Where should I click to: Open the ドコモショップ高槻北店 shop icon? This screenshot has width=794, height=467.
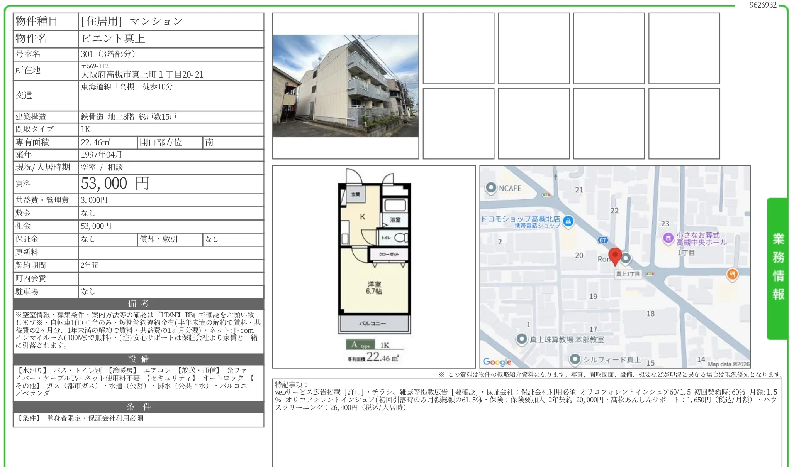(568, 221)
